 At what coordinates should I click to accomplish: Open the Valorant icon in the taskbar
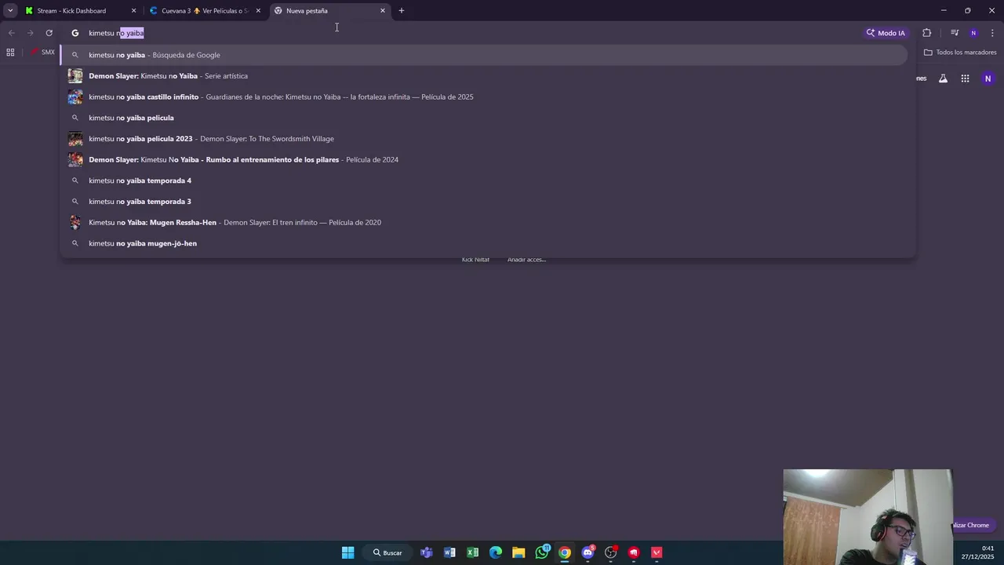(x=657, y=552)
